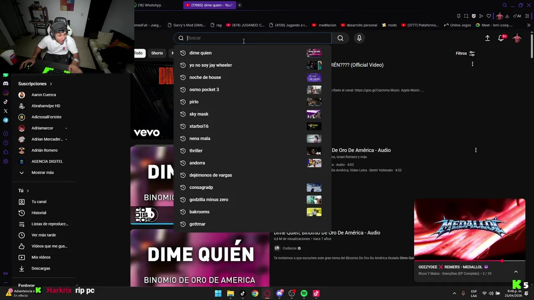This screenshot has width=534, height=300.
Task: Open Opera GX sidebar settings gear
Action: 5,161
